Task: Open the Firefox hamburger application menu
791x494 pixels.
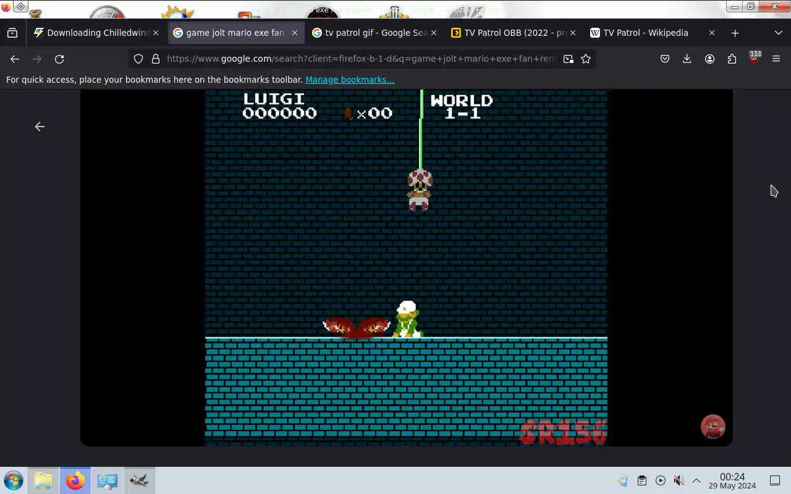Action: pyautogui.click(x=776, y=59)
